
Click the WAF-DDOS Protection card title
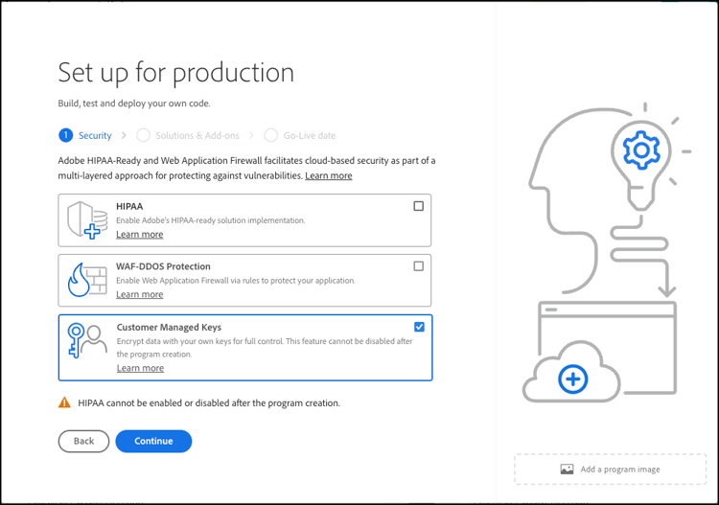point(163,266)
